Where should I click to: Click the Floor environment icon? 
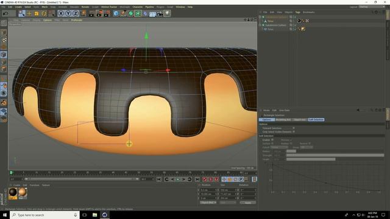coord(152,13)
